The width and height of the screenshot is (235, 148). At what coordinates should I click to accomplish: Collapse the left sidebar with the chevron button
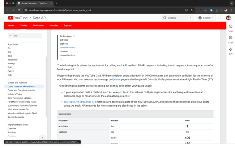click(x=42, y=138)
